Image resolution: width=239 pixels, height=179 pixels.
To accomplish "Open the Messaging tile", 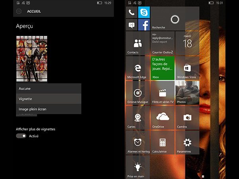I will coord(131,25).
